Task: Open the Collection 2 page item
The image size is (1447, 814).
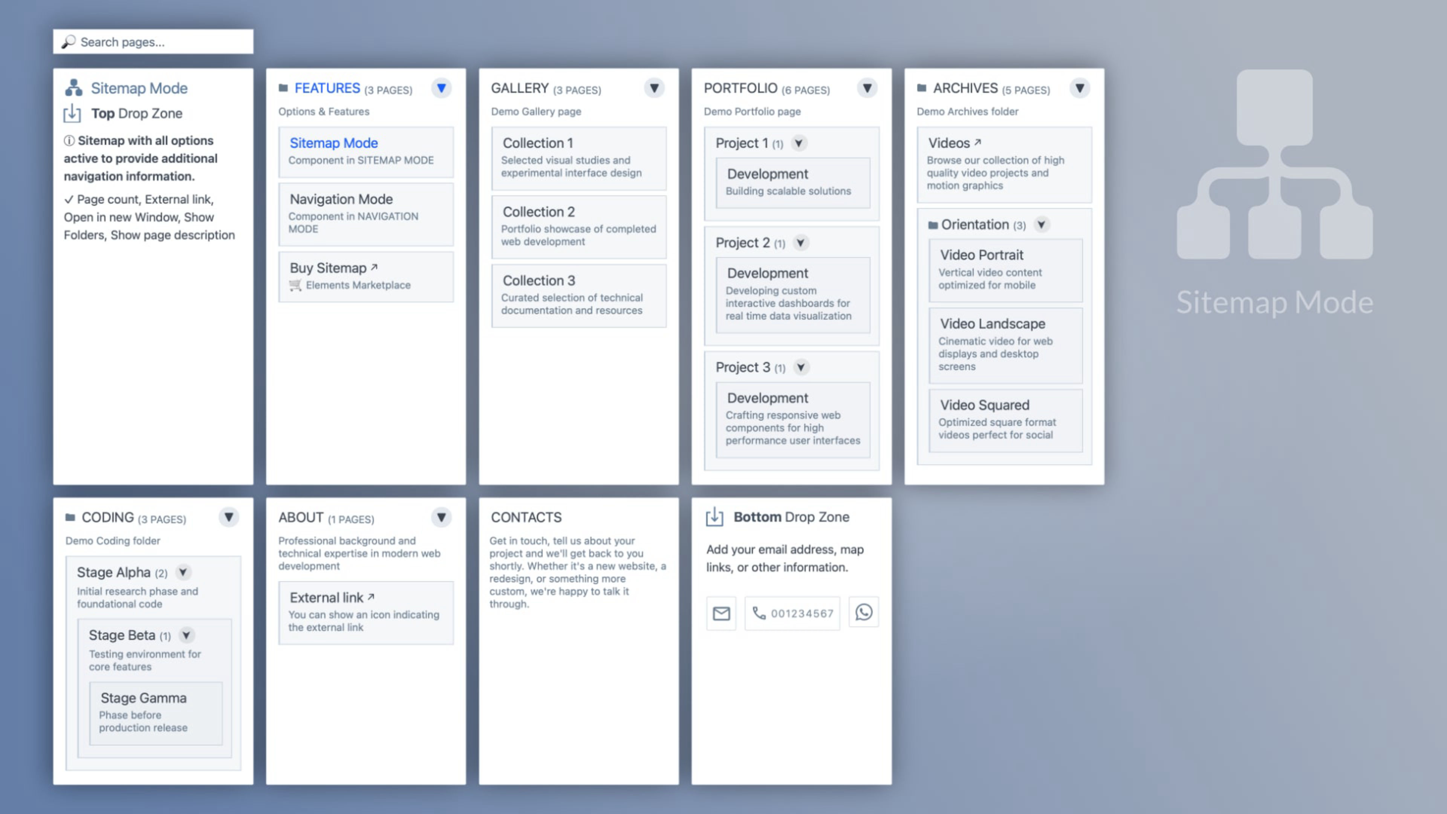Action: [x=578, y=226]
